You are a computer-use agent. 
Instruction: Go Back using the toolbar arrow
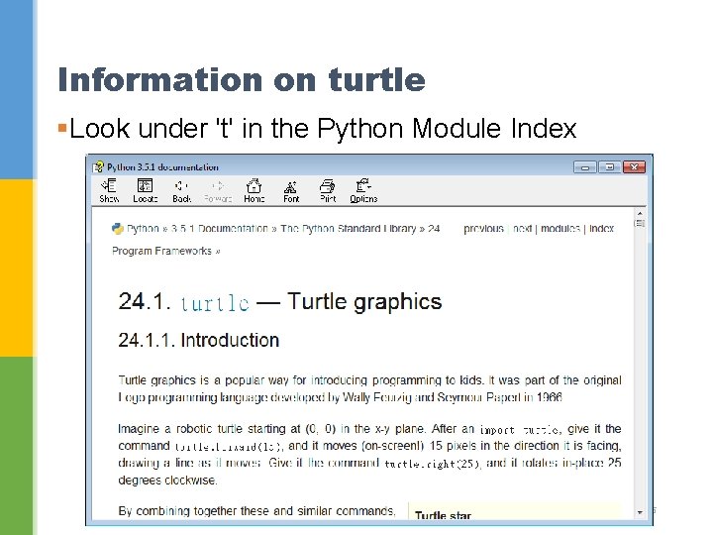181,190
